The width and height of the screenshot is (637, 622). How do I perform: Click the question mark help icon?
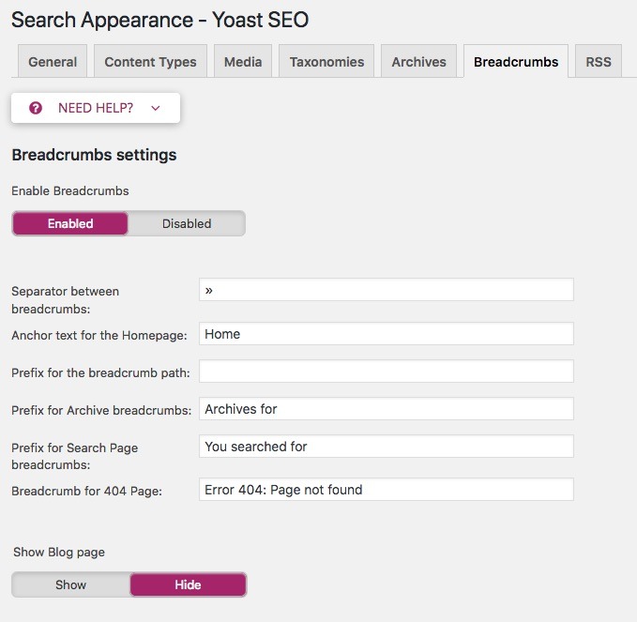click(x=36, y=108)
